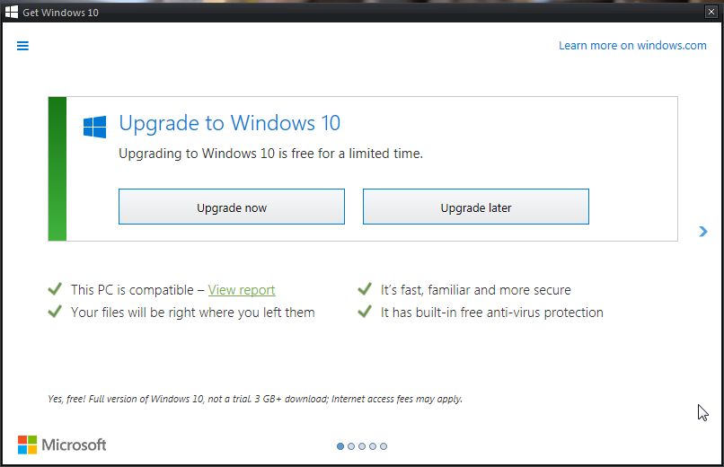Click checkmark beside built-in anti-virus protection
The width and height of the screenshot is (724, 467).
pyautogui.click(x=365, y=312)
